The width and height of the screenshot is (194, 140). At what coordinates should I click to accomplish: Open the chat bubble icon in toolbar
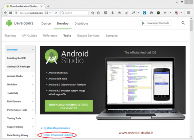[151, 13]
